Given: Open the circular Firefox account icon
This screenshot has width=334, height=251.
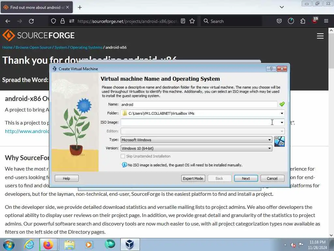Looking at the screenshot, I should (x=291, y=21).
